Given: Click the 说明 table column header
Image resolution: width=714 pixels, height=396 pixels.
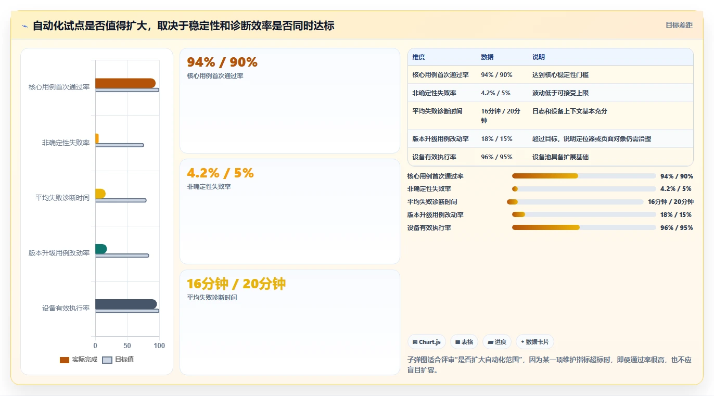Looking at the screenshot, I should [539, 57].
